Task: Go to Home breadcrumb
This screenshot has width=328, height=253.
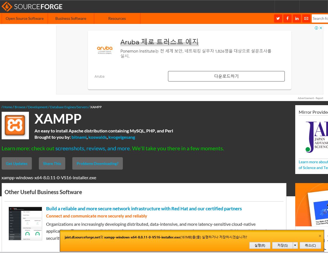Action: 8,107
